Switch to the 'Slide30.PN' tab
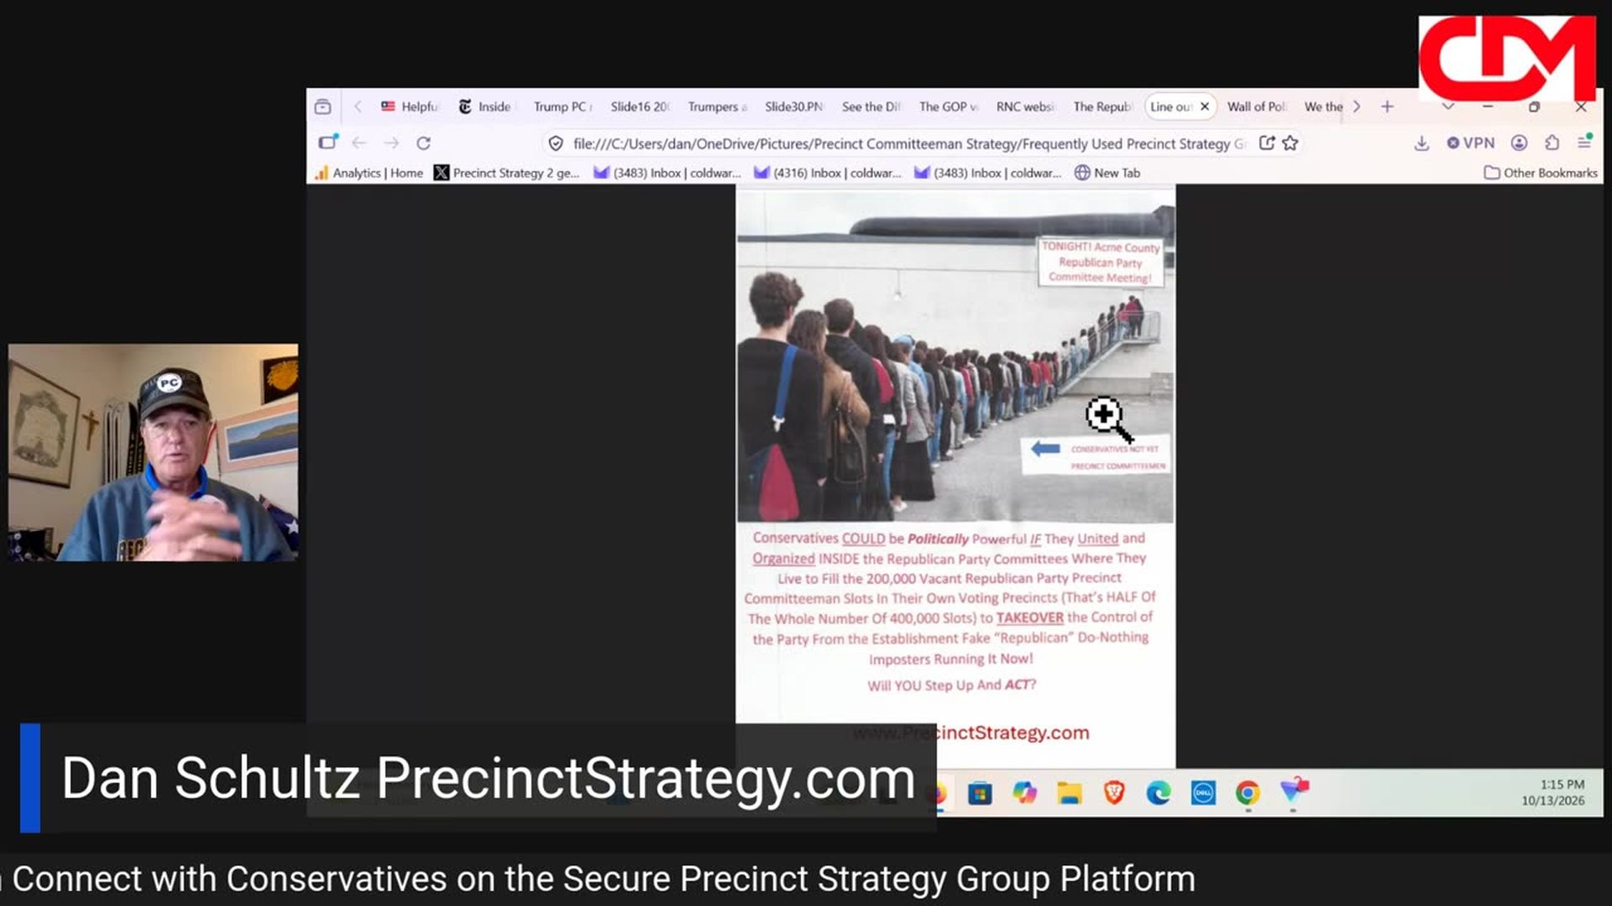Image resolution: width=1612 pixels, height=906 pixels. click(x=793, y=107)
